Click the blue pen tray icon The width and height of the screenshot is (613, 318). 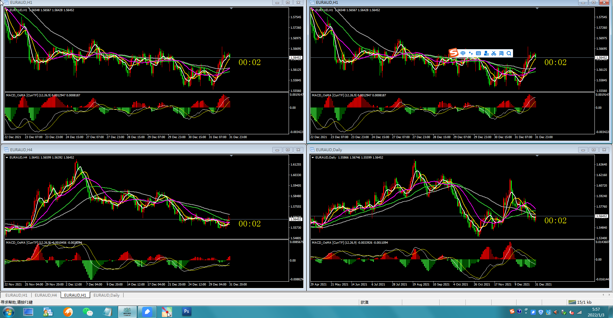(x=533, y=312)
